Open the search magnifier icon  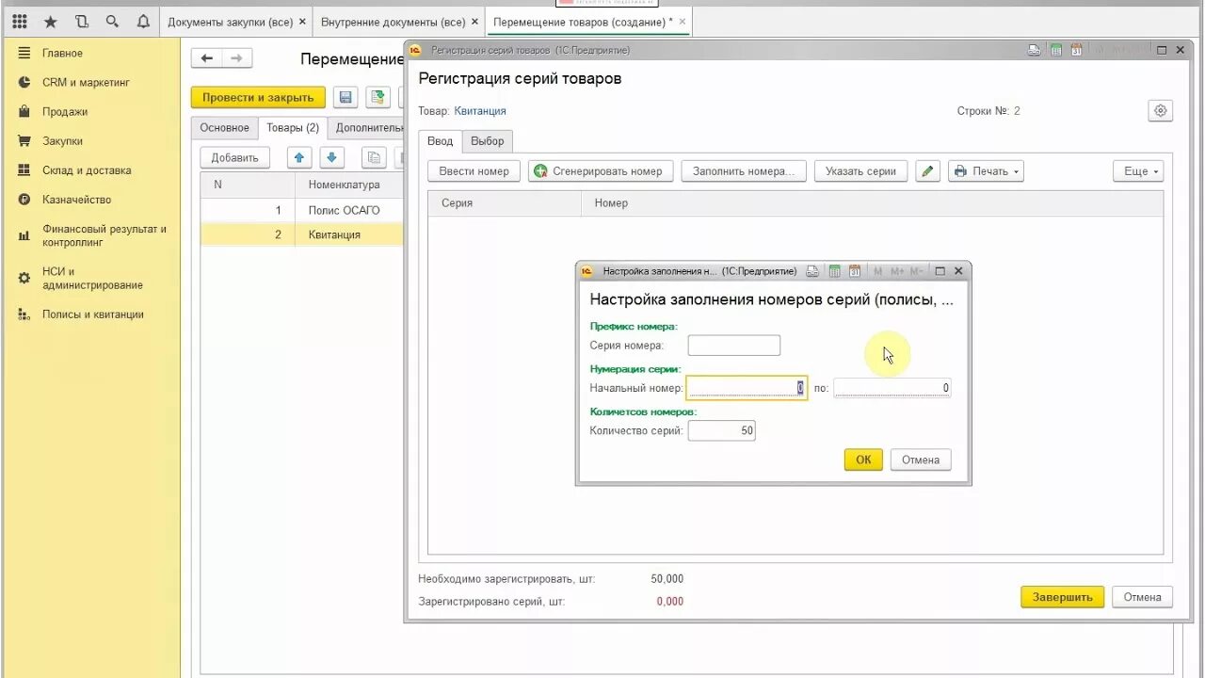coord(112,21)
